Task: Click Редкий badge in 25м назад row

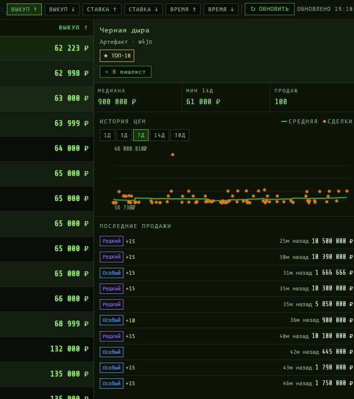Action: 112,241
